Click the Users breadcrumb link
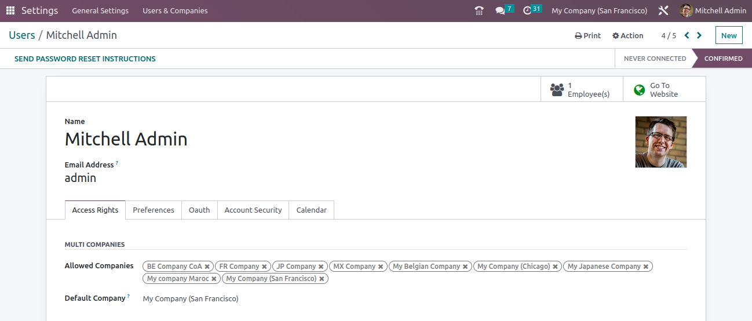Image resolution: width=752 pixels, height=321 pixels. click(x=22, y=35)
